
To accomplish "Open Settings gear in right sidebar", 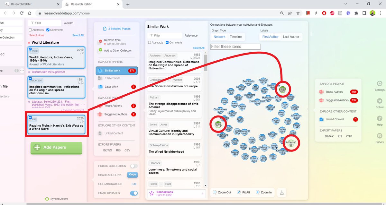I will [x=380, y=83].
